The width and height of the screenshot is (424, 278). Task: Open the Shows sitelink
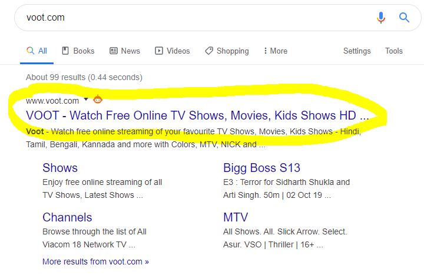[x=60, y=168]
